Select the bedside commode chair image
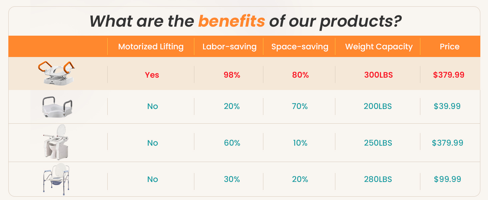Viewport: 488px width, 200px height. click(57, 179)
